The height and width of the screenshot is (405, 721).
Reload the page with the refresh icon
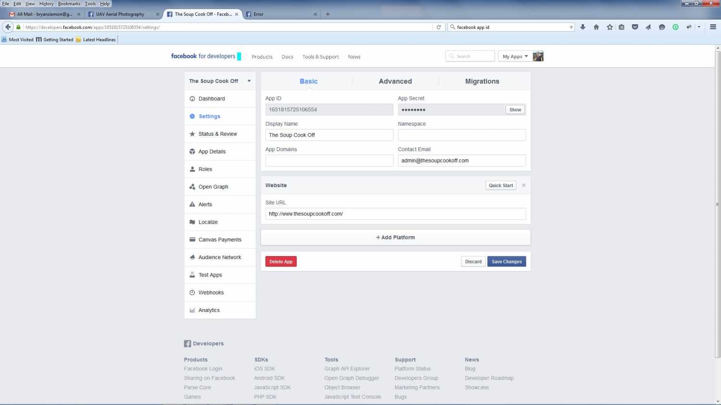point(438,27)
